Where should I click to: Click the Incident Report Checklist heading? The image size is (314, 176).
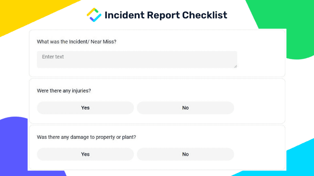pyautogui.click(x=166, y=15)
